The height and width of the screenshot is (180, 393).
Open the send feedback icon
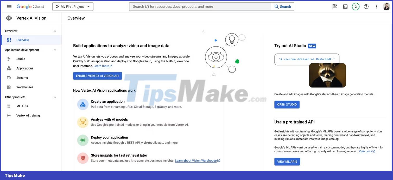[x=335, y=6]
